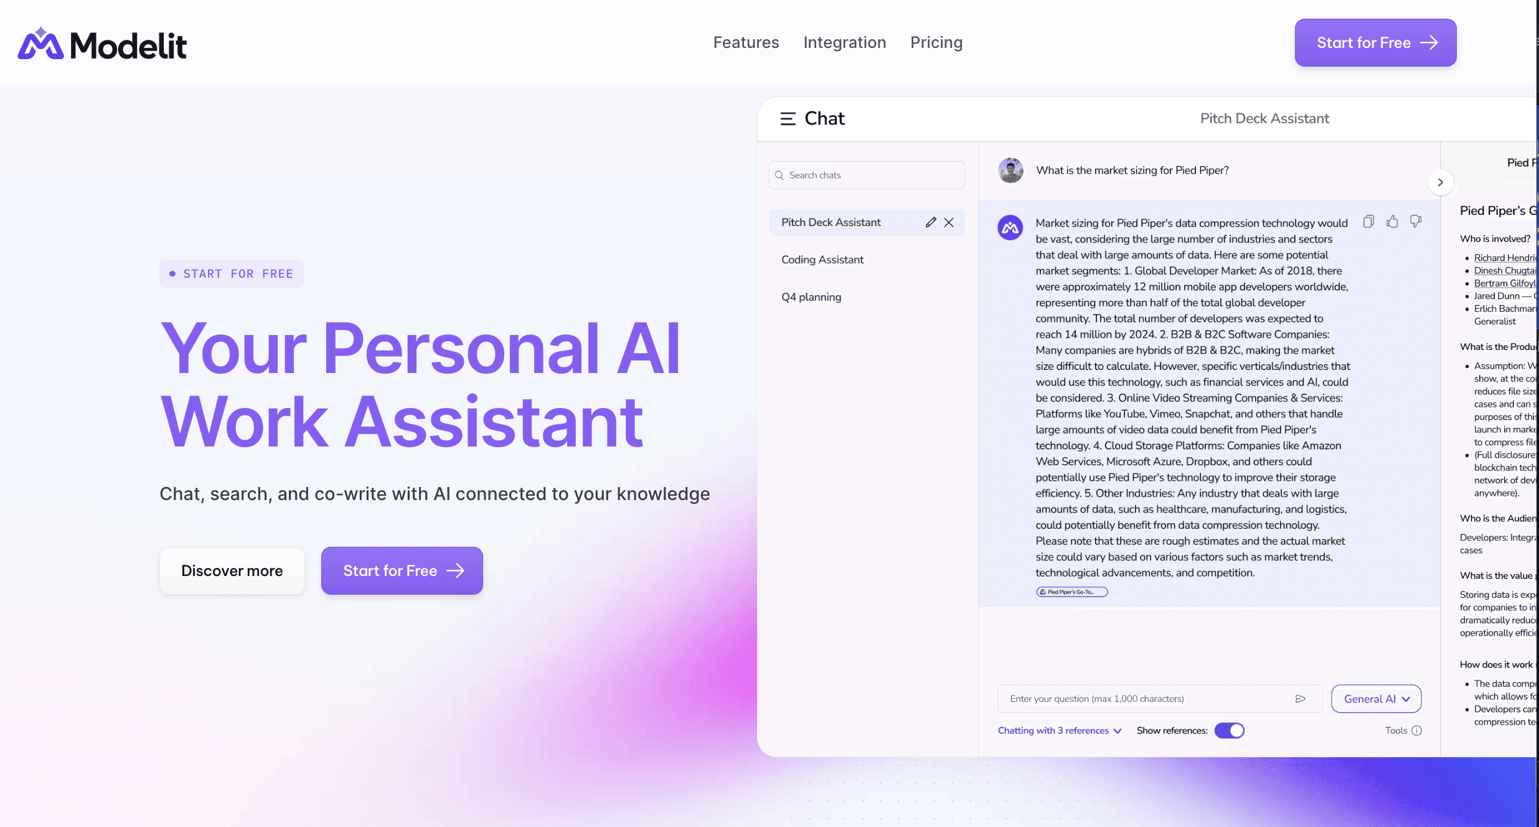
Task: Click Discover more button
Action: 232,570
